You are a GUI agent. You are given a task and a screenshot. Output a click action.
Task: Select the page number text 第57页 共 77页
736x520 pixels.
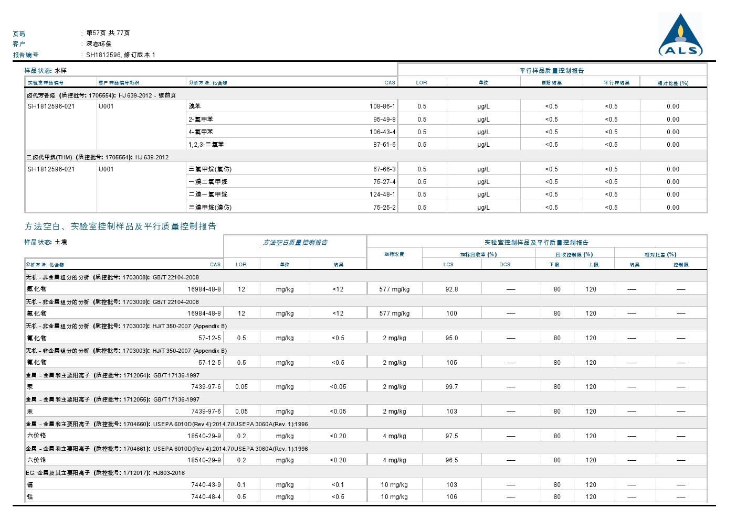tap(108, 33)
